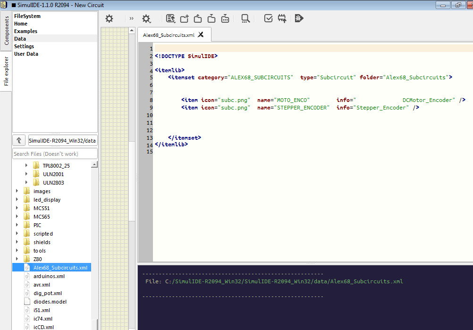Click the find/search magnifier toolbar icon
The width and height of the screenshot is (473, 330).
click(245, 18)
